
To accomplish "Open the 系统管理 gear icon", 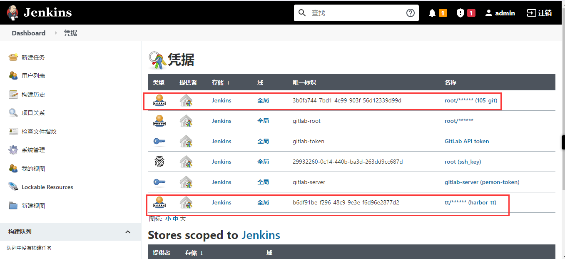I will pyautogui.click(x=12, y=149).
